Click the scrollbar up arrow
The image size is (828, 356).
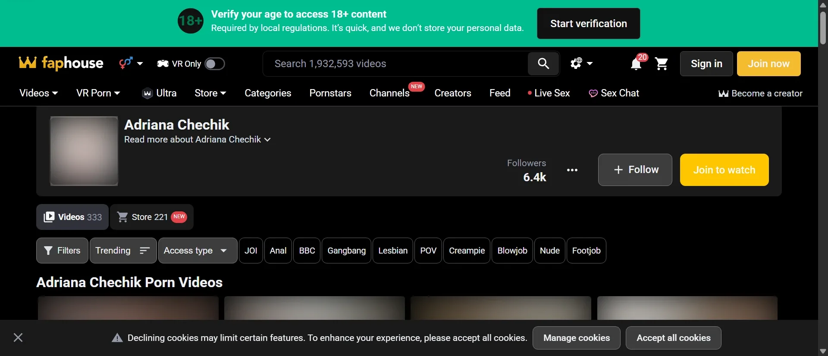[823, 5]
